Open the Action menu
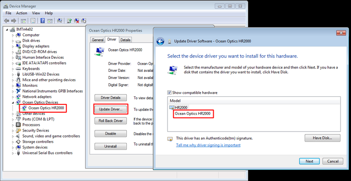The image size is (351, 181). (21, 13)
